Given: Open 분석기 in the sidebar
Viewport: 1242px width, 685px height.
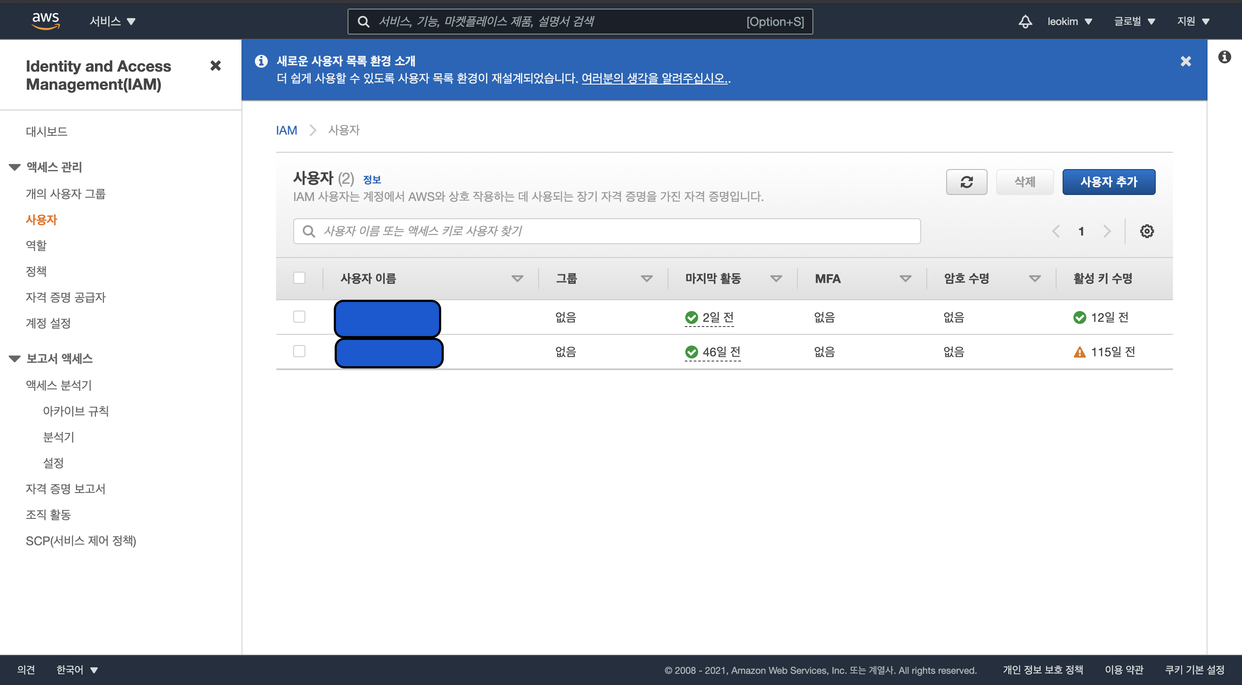Looking at the screenshot, I should 58,437.
